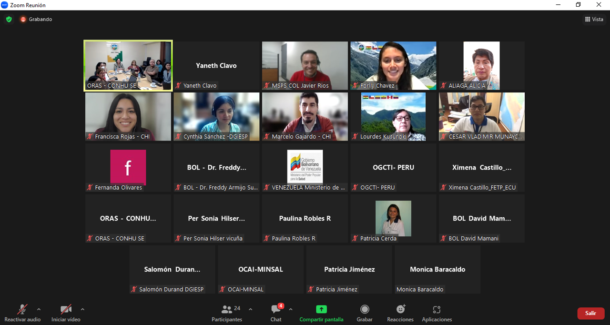This screenshot has width=610, height=325.
Task: Open the Vista layout menu
Action: tap(594, 20)
